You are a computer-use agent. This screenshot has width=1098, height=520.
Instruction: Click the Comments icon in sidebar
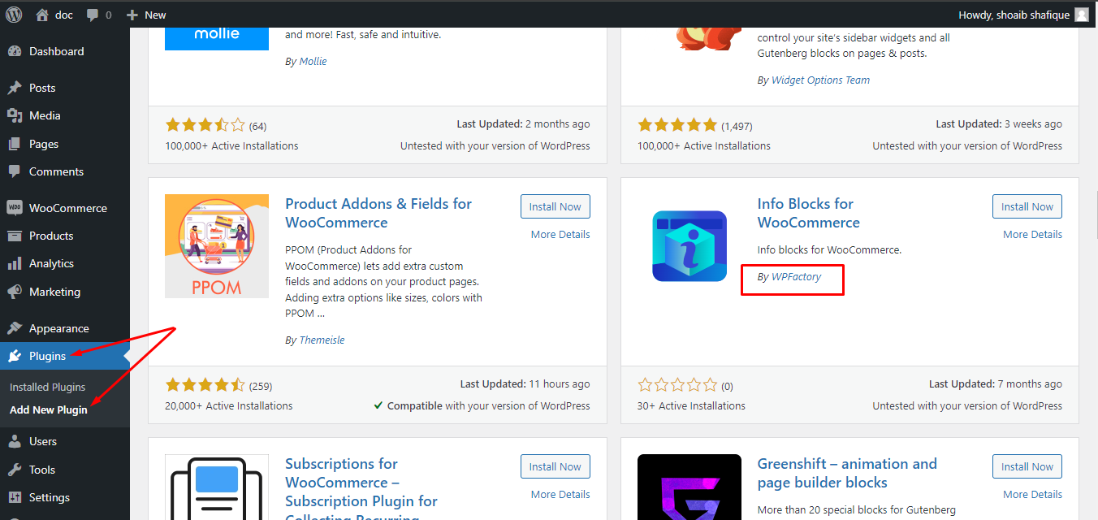[15, 171]
